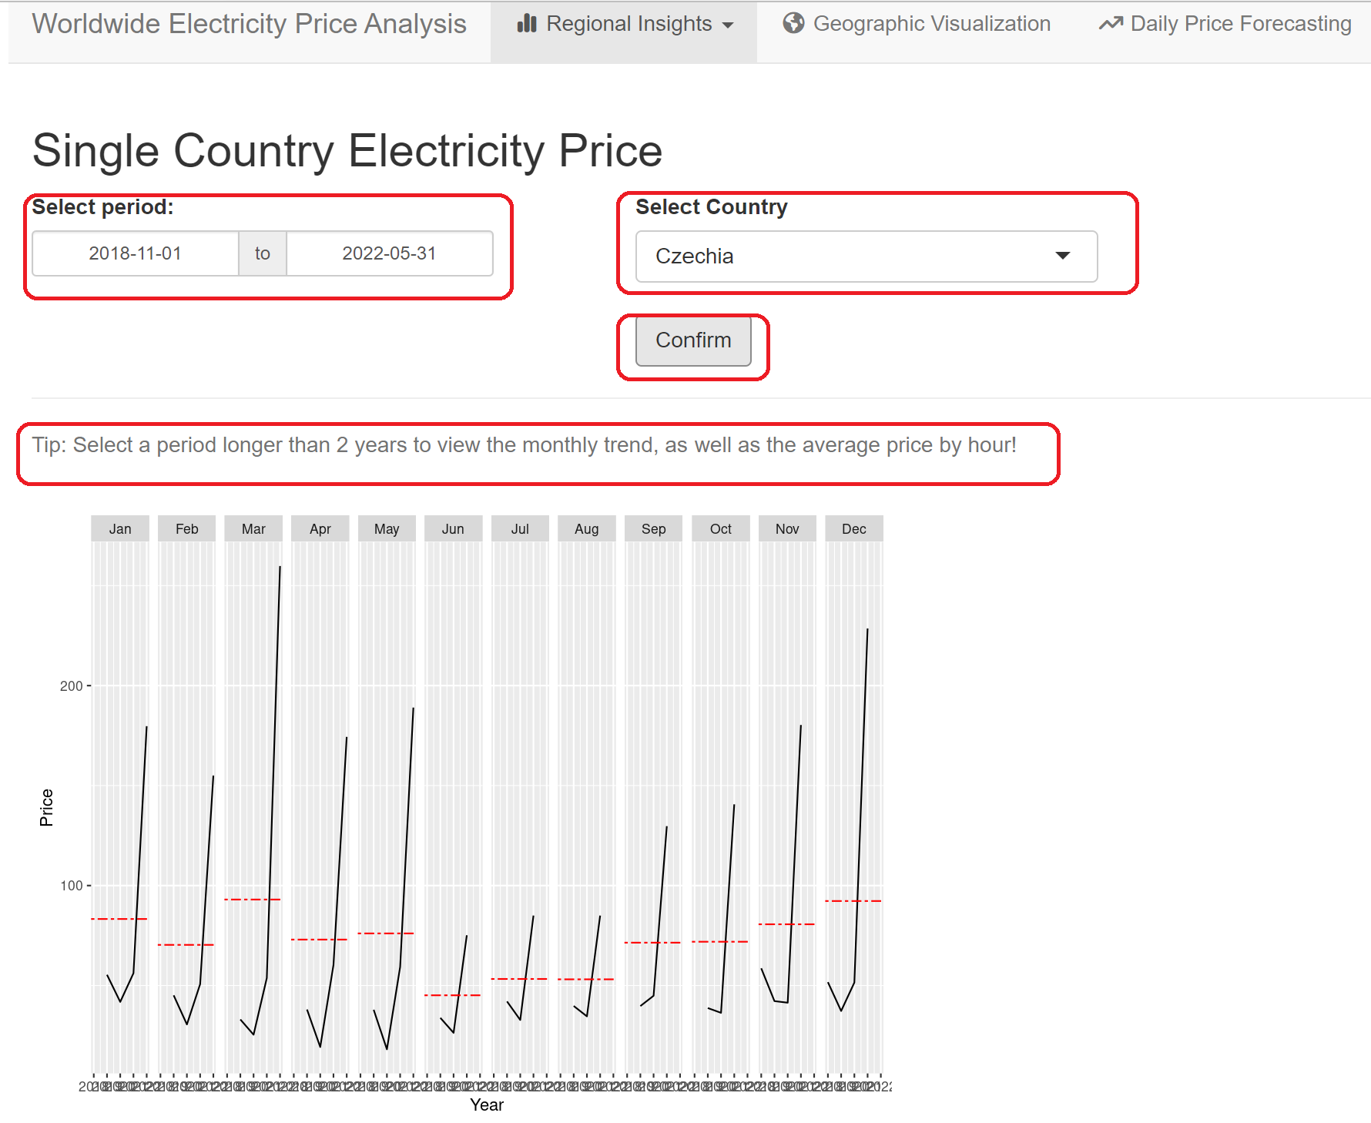The height and width of the screenshot is (1123, 1371).
Task: Click the Price y-axis label
Action: (46, 807)
